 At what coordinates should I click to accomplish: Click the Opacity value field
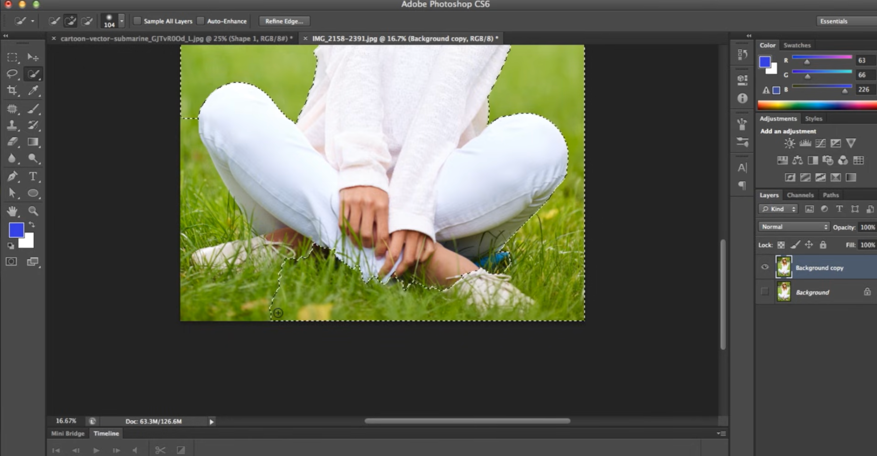pyautogui.click(x=868, y=227)
